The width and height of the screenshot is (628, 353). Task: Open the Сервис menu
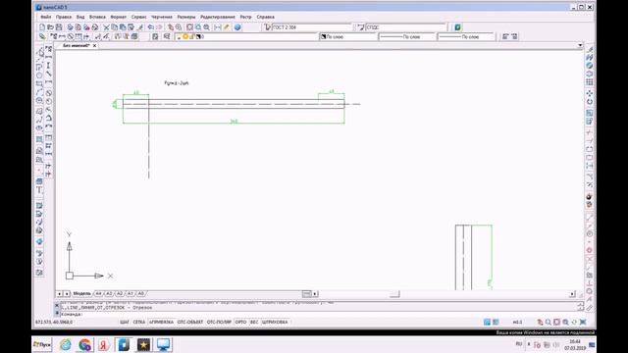[139, 17]
